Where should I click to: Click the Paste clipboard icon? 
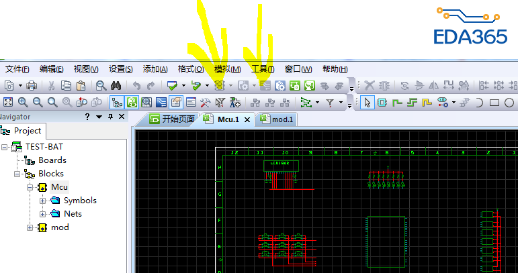coord(81,86)
